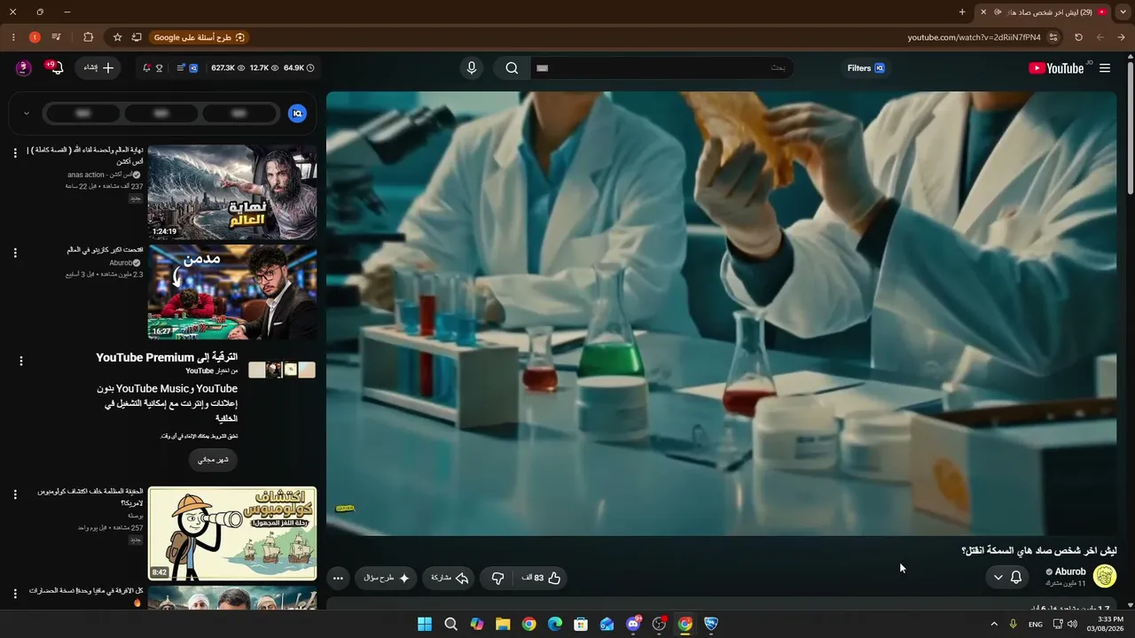The width and height of the screenshot is (1135, 638).
Task: Close the current YouTube tab
Action: point(982,12)
